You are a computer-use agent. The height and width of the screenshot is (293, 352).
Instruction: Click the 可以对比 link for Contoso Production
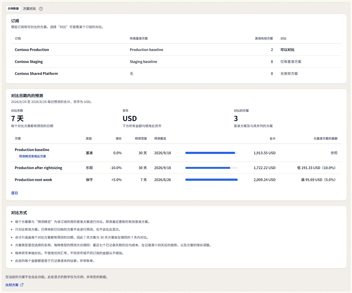tap(287, 50)
